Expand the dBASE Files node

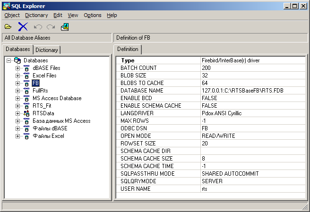point(17,68)
